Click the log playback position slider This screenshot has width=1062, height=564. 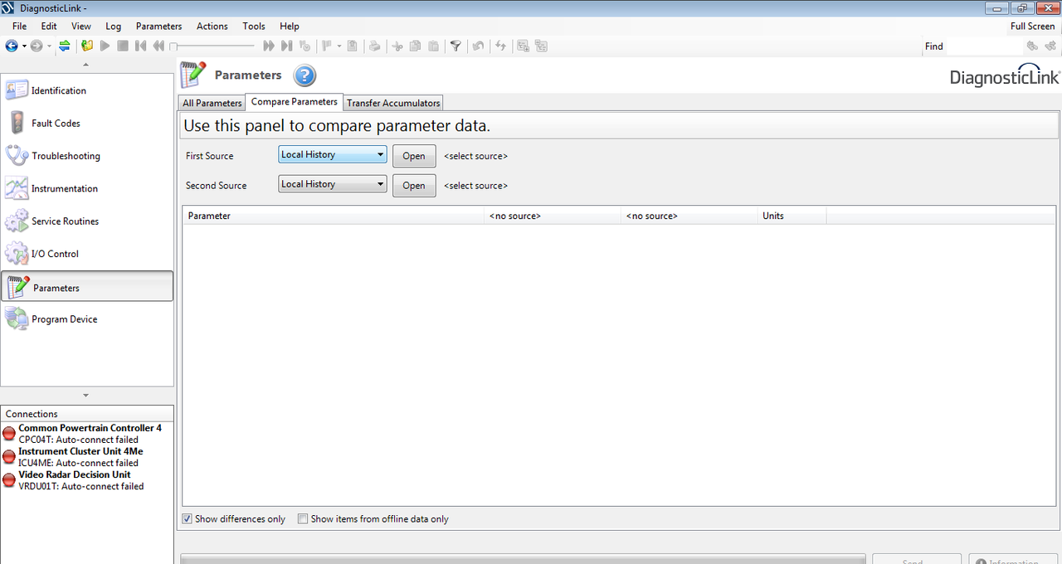pos(212,46)
